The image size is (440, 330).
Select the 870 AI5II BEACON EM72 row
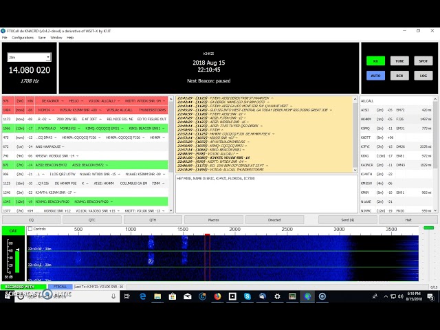(85, 165)
